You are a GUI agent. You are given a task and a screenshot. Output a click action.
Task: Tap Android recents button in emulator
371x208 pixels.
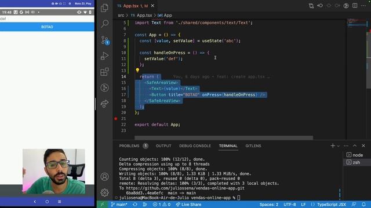click(59, 202)
